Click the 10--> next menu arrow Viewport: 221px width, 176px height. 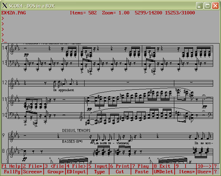204,166
